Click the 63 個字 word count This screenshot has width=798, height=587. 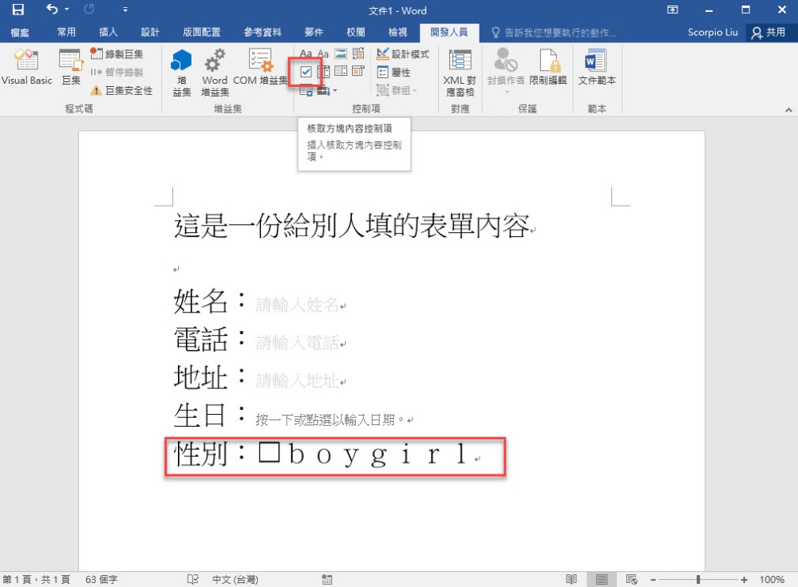(x=101, y=579)
